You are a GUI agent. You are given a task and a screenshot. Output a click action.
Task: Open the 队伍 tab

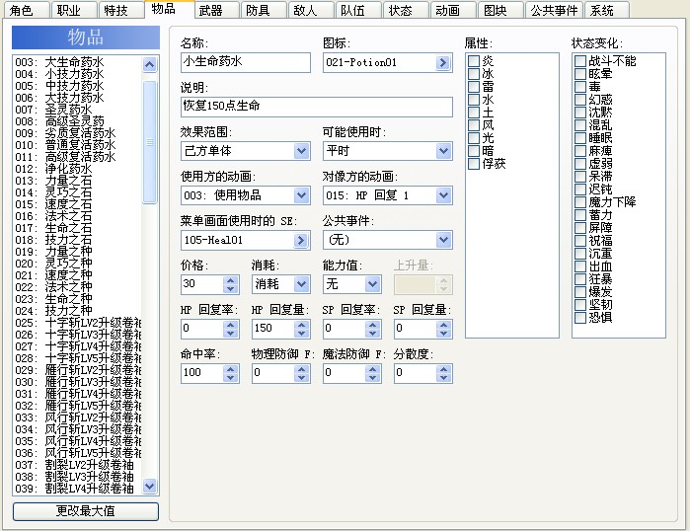pyautogui.click(x=358, y=10)
